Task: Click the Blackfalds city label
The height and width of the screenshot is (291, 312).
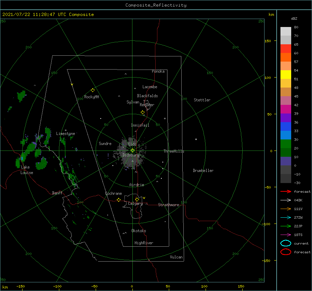Action: tap(147, 96)
